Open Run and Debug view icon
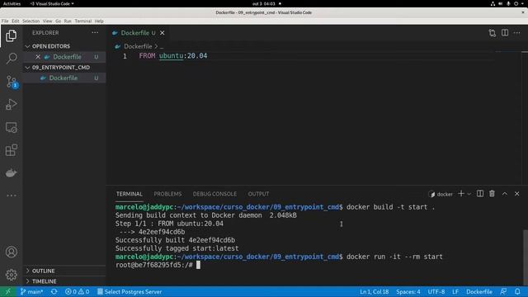This screenshot has height=297, width=528. tap(11, 105)
